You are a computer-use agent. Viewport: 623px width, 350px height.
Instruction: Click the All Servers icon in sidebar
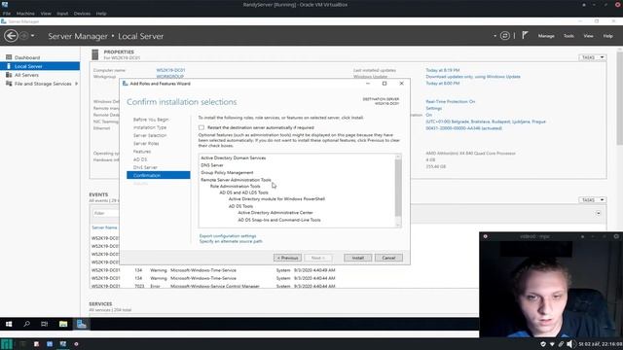9,75
